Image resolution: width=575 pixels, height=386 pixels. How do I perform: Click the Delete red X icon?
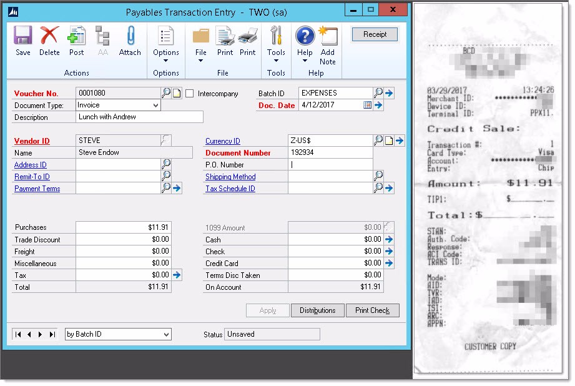coord(49,41)
